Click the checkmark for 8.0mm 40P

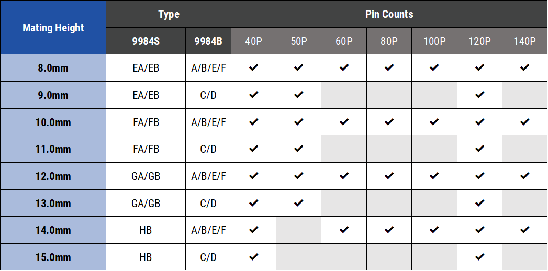click(254, 68)
